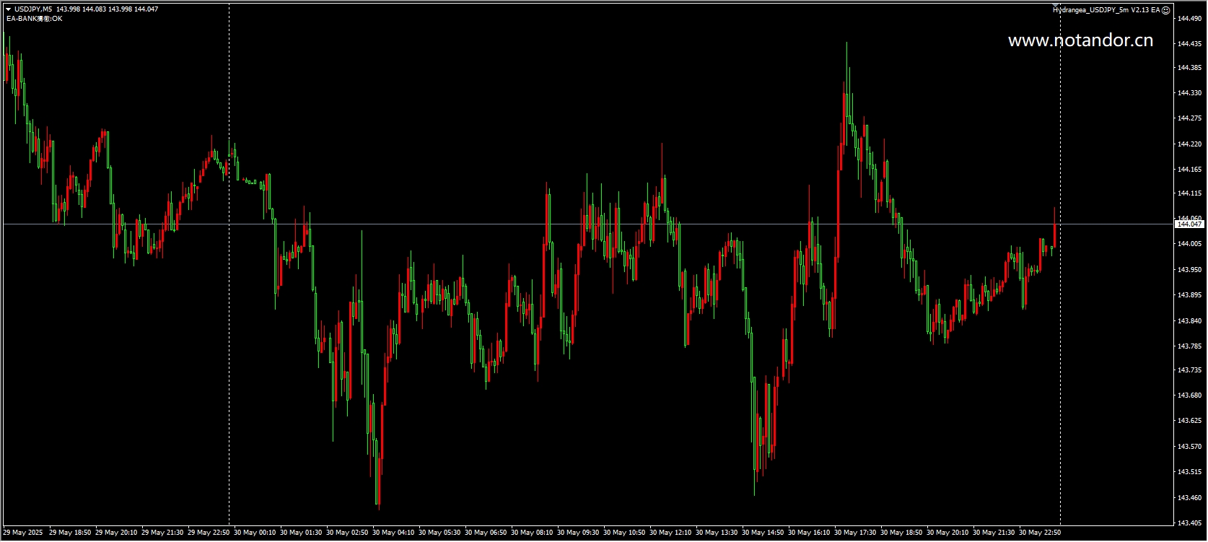Click the 30 May 10:50 time label
The height and width of the screenshot is (542, 1208).
[x=624, y=533]
